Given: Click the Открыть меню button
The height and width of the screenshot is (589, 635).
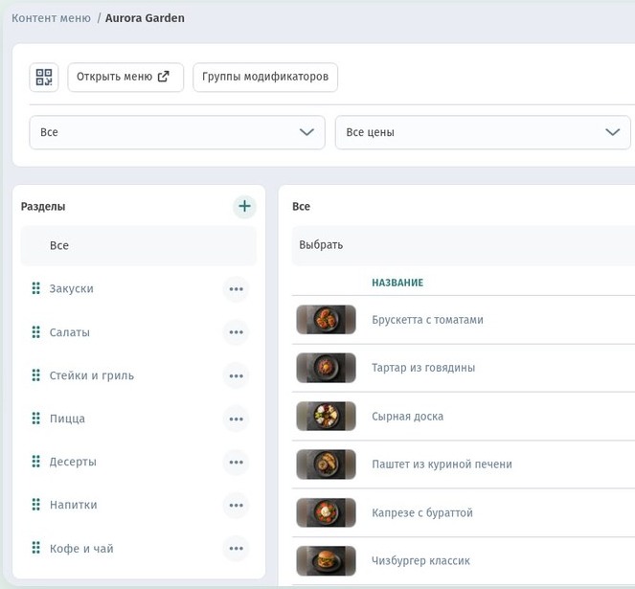Looking at the screenshot, I should coord(125,77).
